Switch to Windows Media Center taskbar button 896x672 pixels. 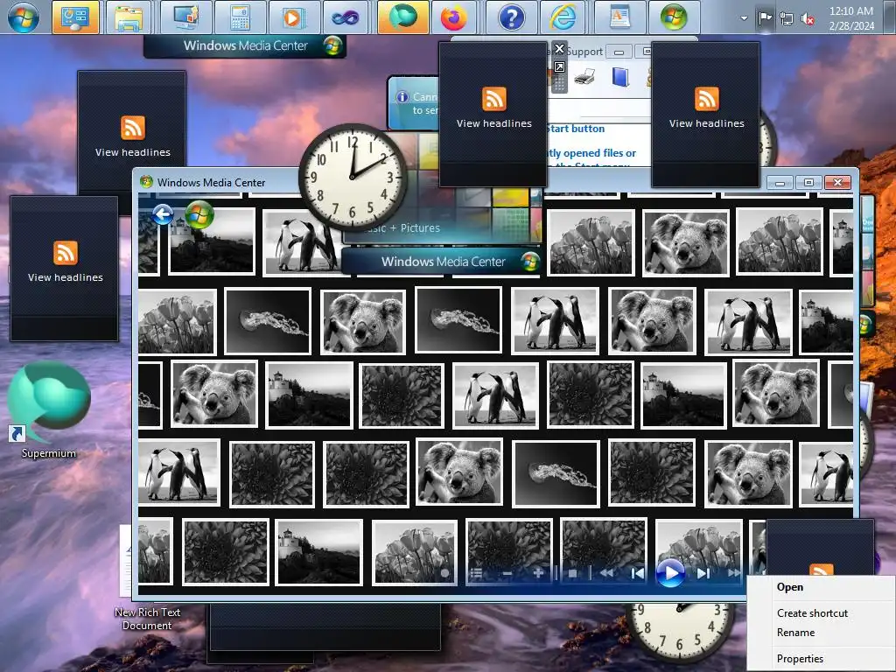point(675,17)
